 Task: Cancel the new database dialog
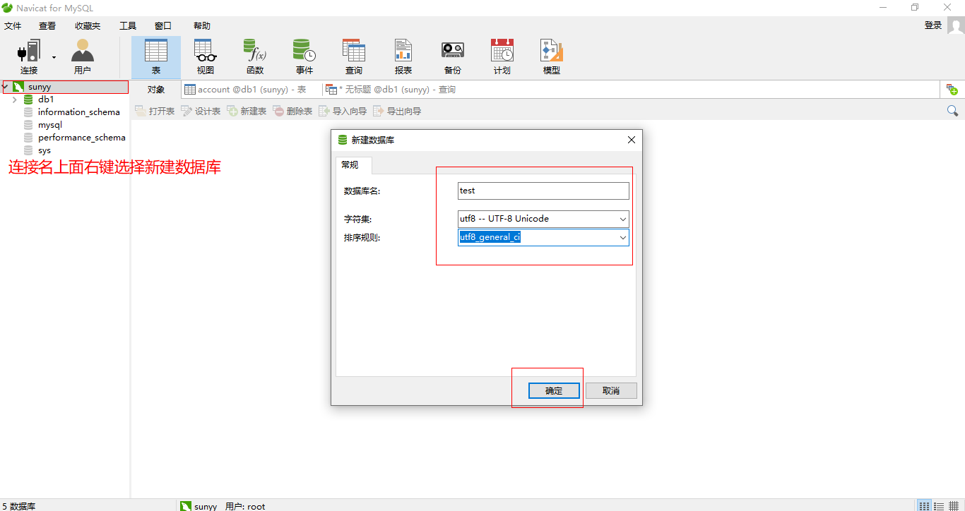click(611, 391)
